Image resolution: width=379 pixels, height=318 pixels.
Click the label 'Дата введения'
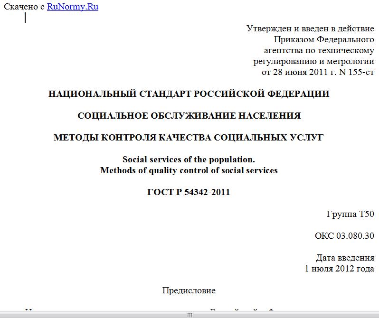(345, 258)
